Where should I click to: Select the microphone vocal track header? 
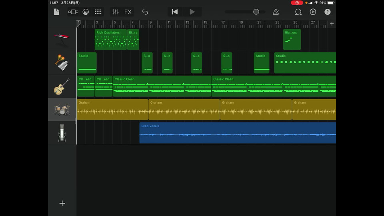(x=62, y=133)
